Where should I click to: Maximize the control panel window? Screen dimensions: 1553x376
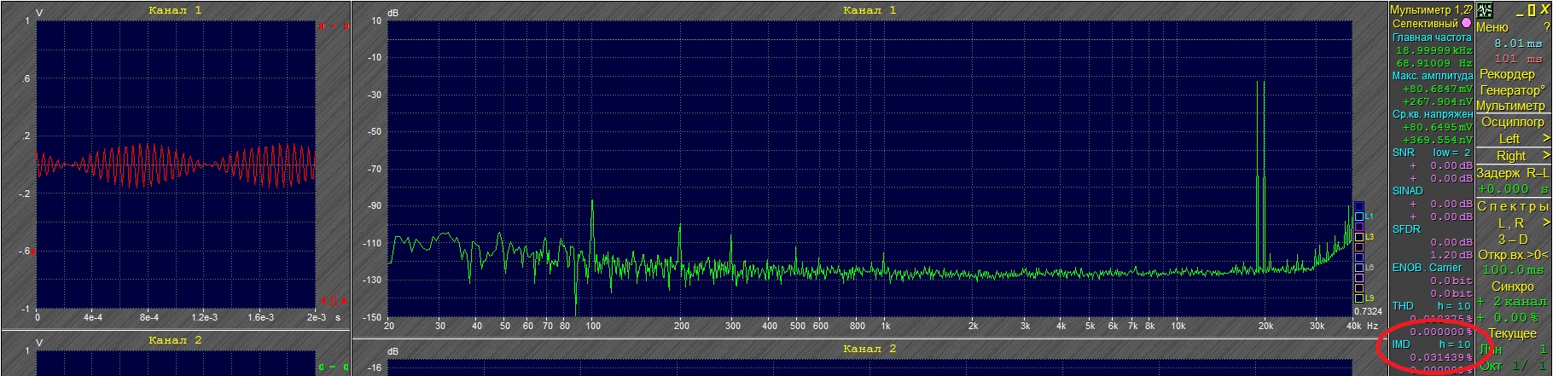coord(1533,10)
